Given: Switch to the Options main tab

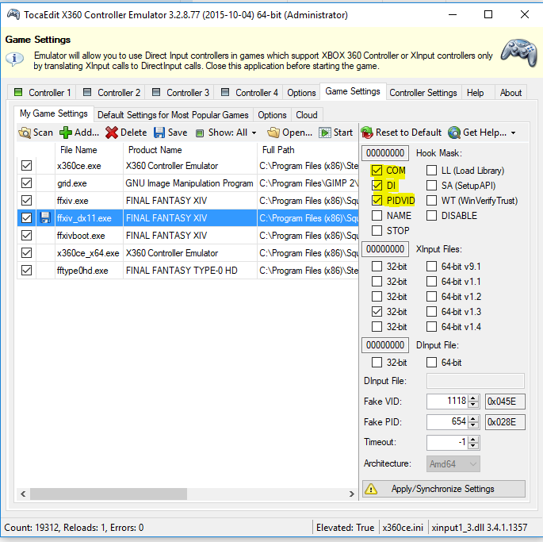Looking at the screenshot, I should (301, 93).
